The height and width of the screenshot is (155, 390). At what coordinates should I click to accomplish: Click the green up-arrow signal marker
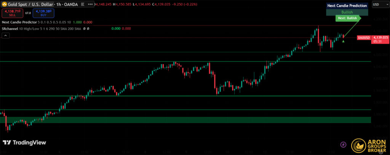coord(343,41)
